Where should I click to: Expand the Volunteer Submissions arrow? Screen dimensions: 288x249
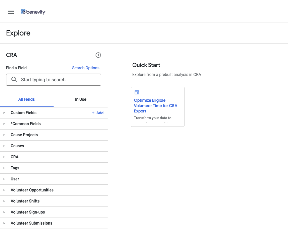click(4, 223)
